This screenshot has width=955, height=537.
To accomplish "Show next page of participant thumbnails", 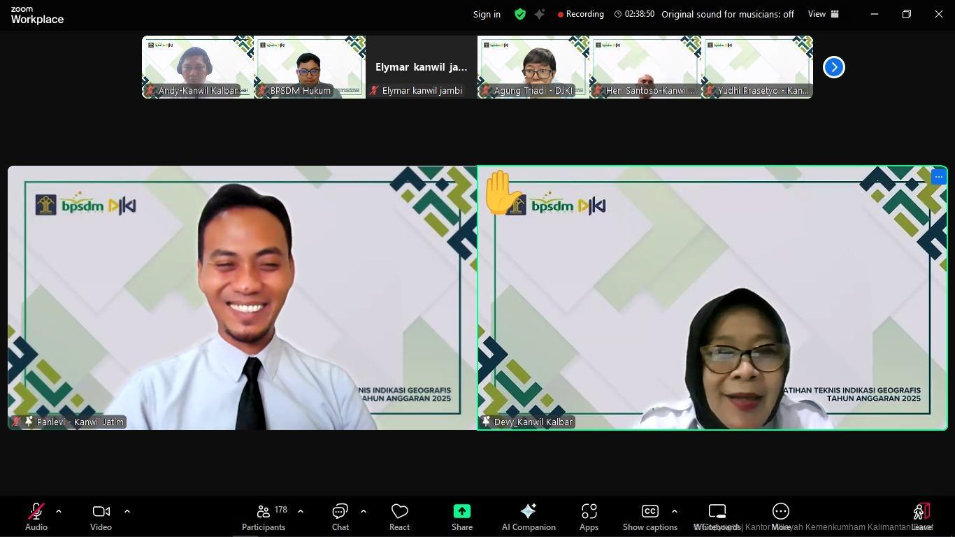I will tap(833, 67).
